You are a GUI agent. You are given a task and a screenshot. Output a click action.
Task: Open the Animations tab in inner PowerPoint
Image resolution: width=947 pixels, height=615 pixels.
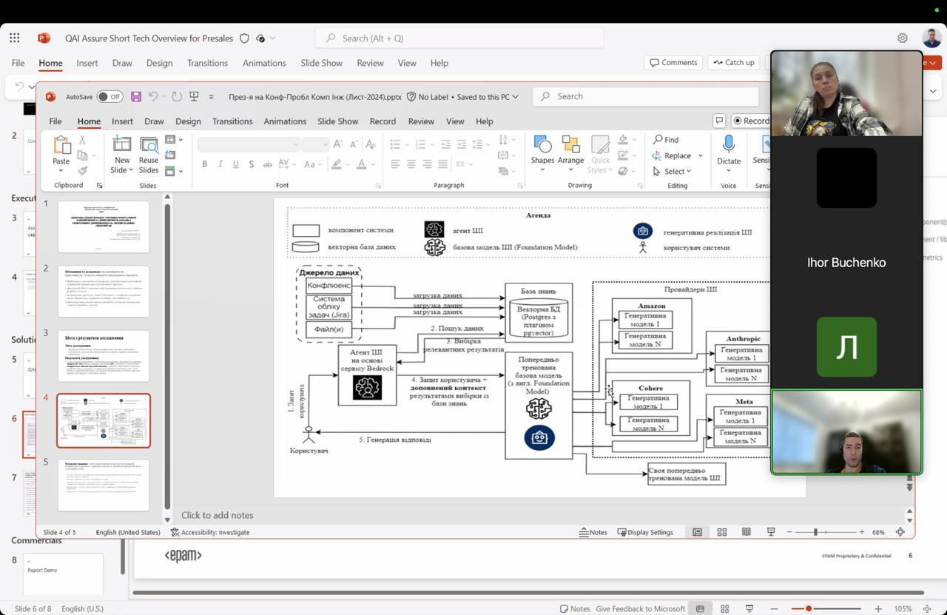[285, 121]
